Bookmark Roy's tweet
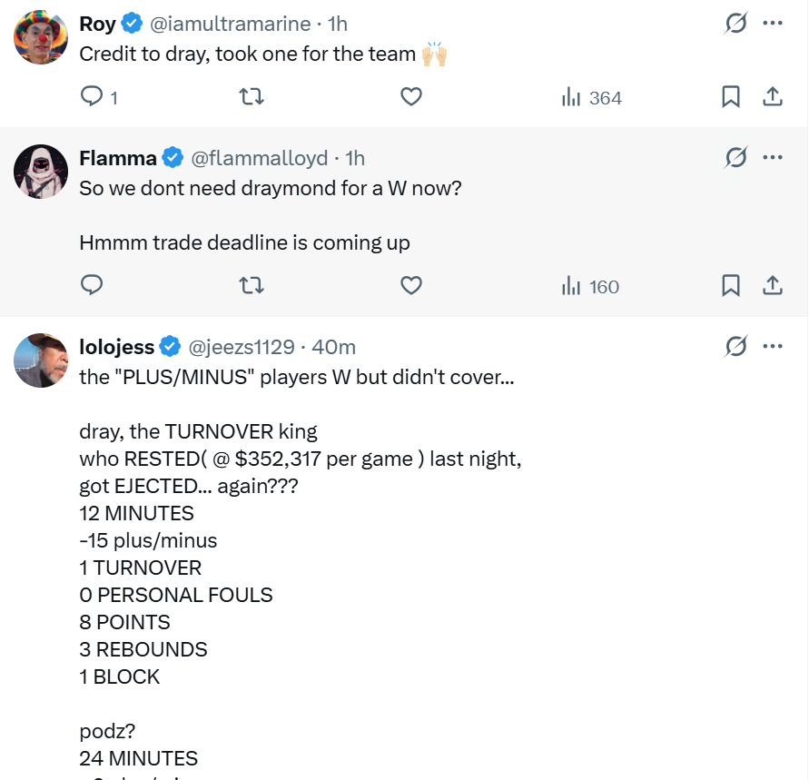The image size is (809, 780). point(731,97)
